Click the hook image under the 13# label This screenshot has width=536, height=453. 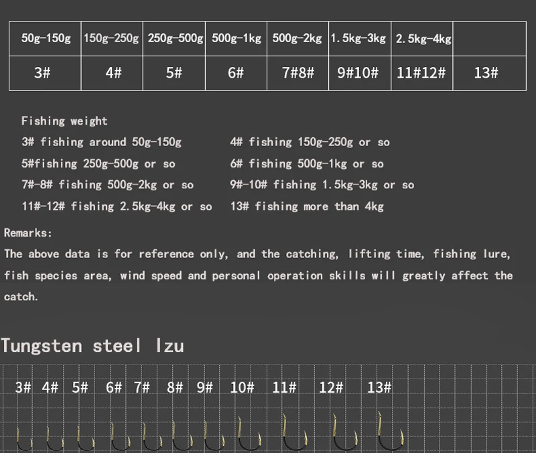coord(391,431)
